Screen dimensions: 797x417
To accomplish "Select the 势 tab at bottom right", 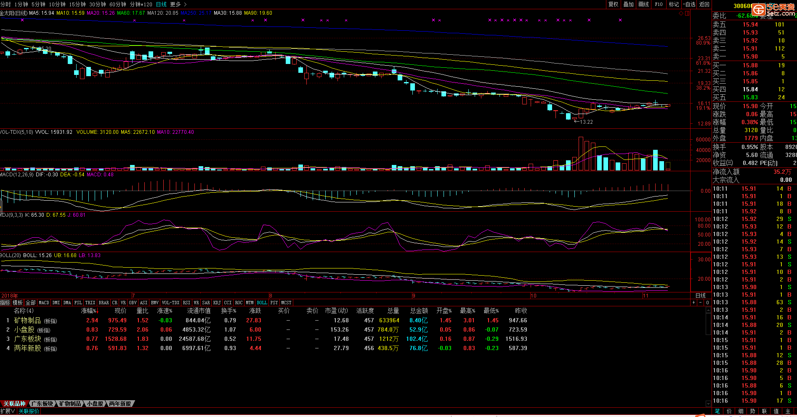I will [x=753, y=411].
